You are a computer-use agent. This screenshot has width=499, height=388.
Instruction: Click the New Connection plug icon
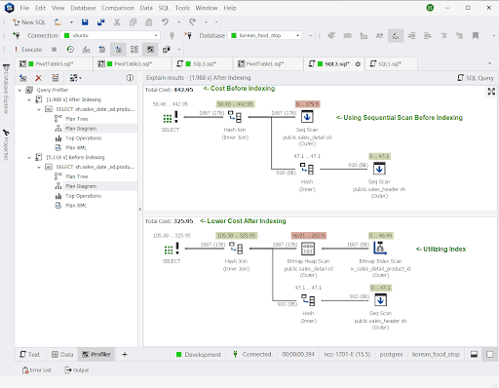(x=16, y=35)
